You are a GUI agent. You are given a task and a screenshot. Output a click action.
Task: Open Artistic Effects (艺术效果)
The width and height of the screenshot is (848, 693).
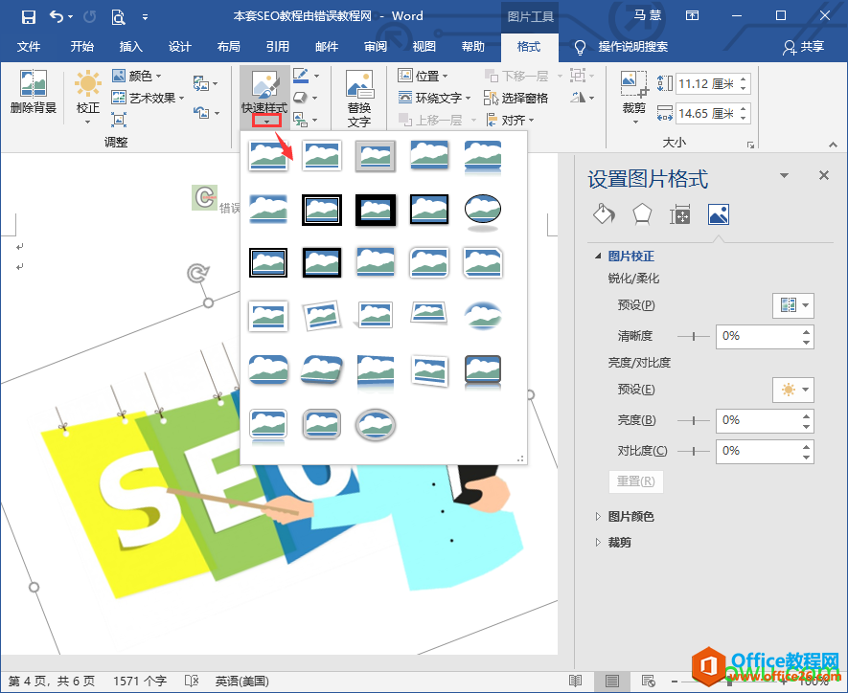148,98
